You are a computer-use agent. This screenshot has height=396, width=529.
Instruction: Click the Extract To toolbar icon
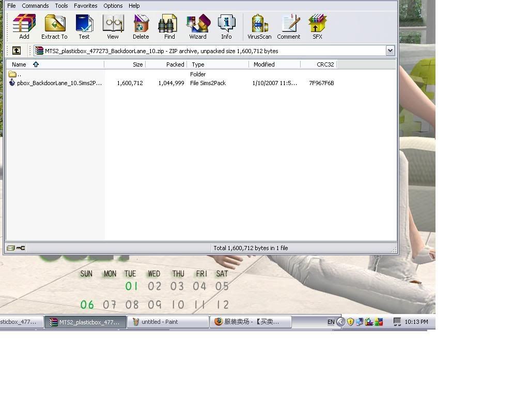pos(54,27)
